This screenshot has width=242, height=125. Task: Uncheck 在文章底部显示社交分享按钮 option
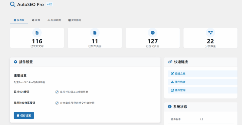[x=57, y=103]
